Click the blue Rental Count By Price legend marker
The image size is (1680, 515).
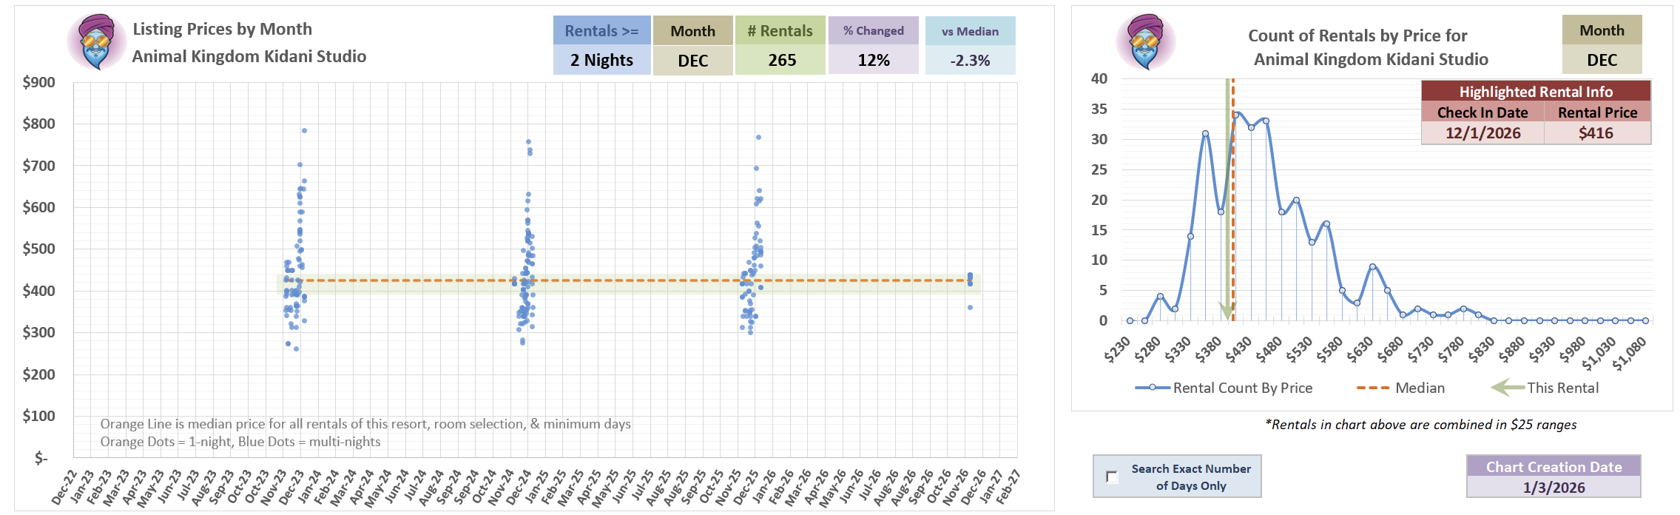coord(1153,388)
